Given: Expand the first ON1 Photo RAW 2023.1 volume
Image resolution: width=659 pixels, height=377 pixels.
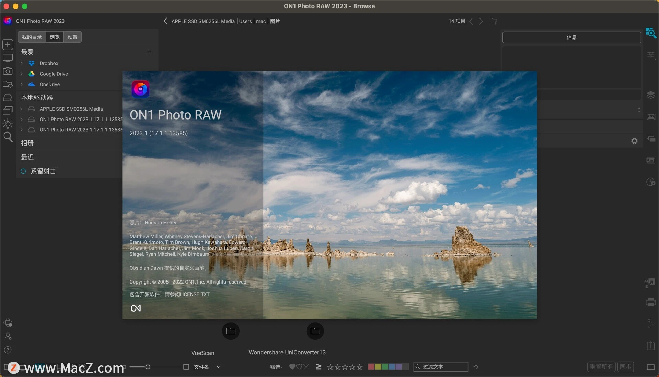Looking at the screenshot, I should pos(21,119).
